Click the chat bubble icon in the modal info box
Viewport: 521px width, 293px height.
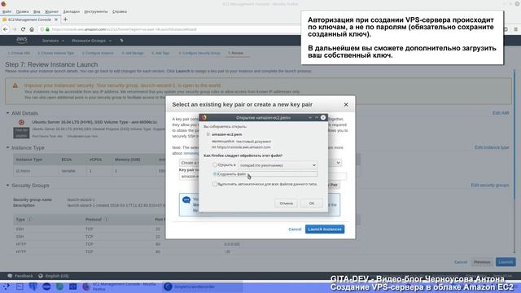coord(186,200)
